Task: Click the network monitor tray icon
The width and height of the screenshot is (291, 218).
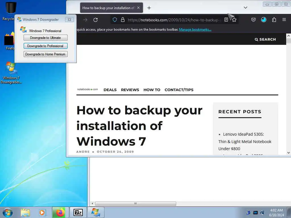Action: 255,213
